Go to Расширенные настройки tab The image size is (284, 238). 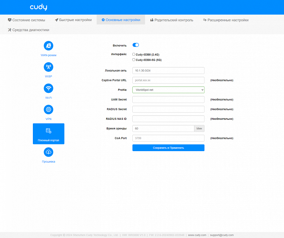click(226, 20)
